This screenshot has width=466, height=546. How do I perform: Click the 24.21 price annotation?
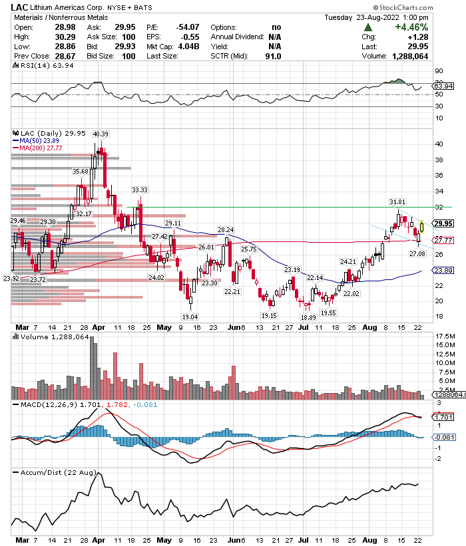point(349,262)
